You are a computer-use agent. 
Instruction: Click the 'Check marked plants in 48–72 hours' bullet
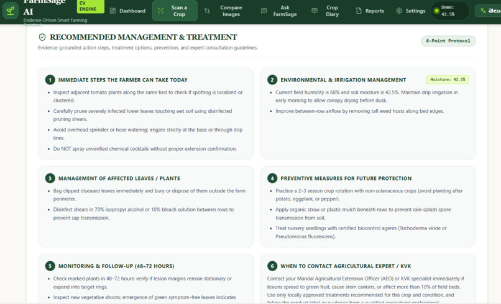click(142, 283)
